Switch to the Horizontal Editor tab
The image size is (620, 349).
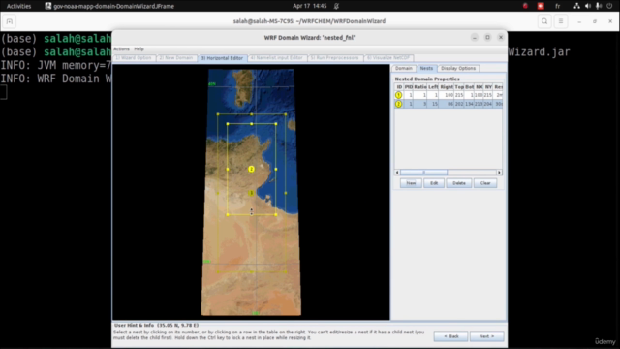pyautogui.click(x=222, y=58)
